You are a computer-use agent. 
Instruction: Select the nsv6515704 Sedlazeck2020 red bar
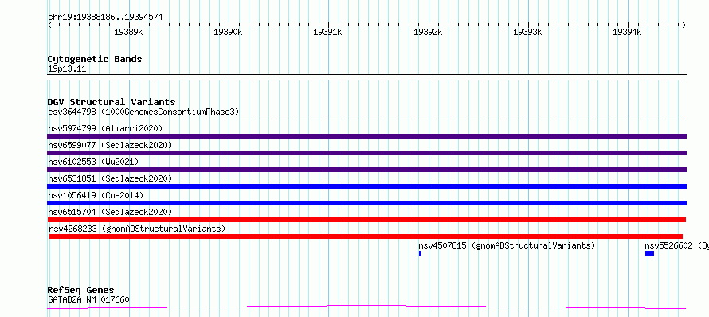click(366, 220)
